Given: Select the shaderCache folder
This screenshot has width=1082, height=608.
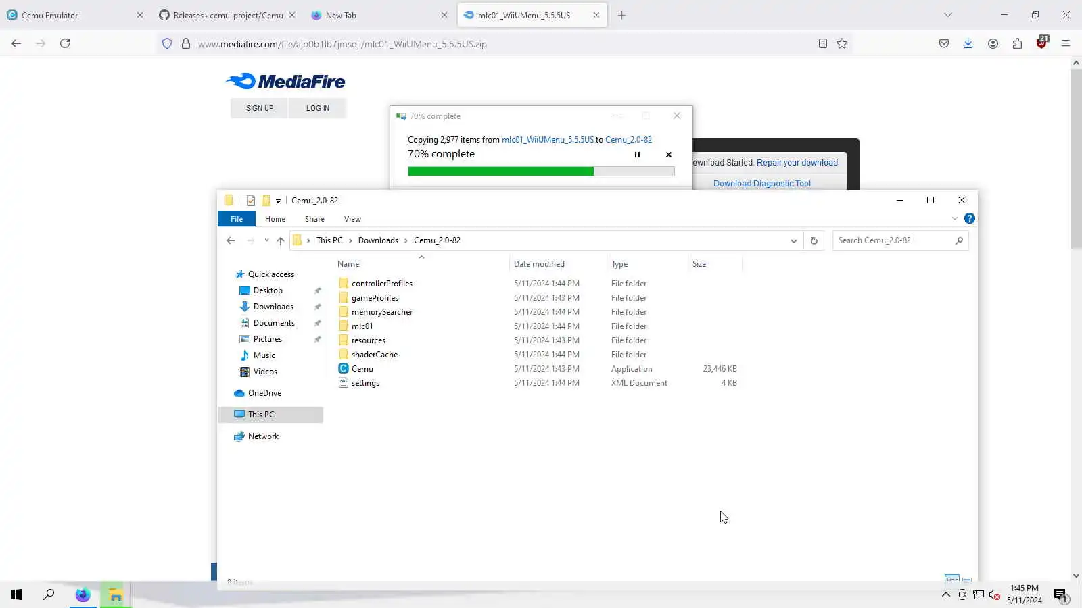Looking at the screenshot, I should [x=375, y=355].
